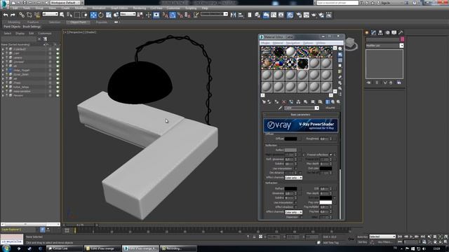Select the white sphere material sample slot

pyautogui.click(x=290, y=52)
